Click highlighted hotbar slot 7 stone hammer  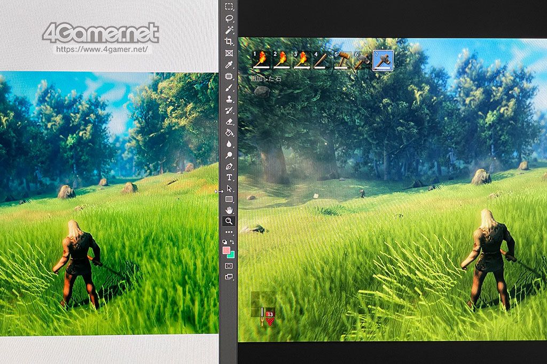pyautogui.click(x=383, y=60)
